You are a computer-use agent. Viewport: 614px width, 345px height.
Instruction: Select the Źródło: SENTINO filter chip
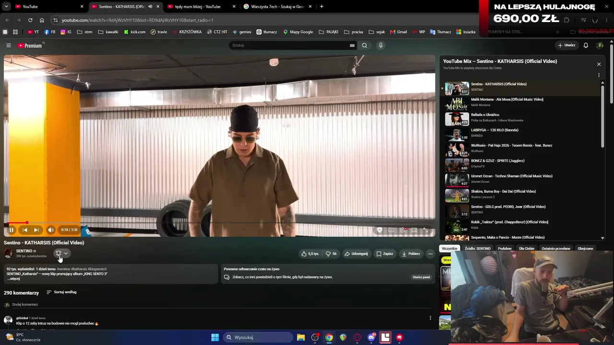click(477, 249)
